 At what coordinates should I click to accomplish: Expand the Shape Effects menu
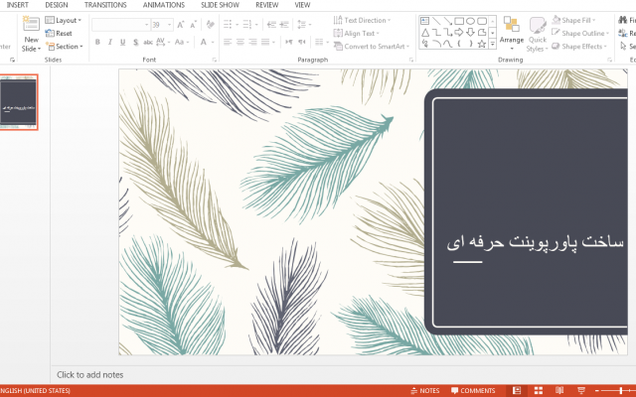(579, 47)
